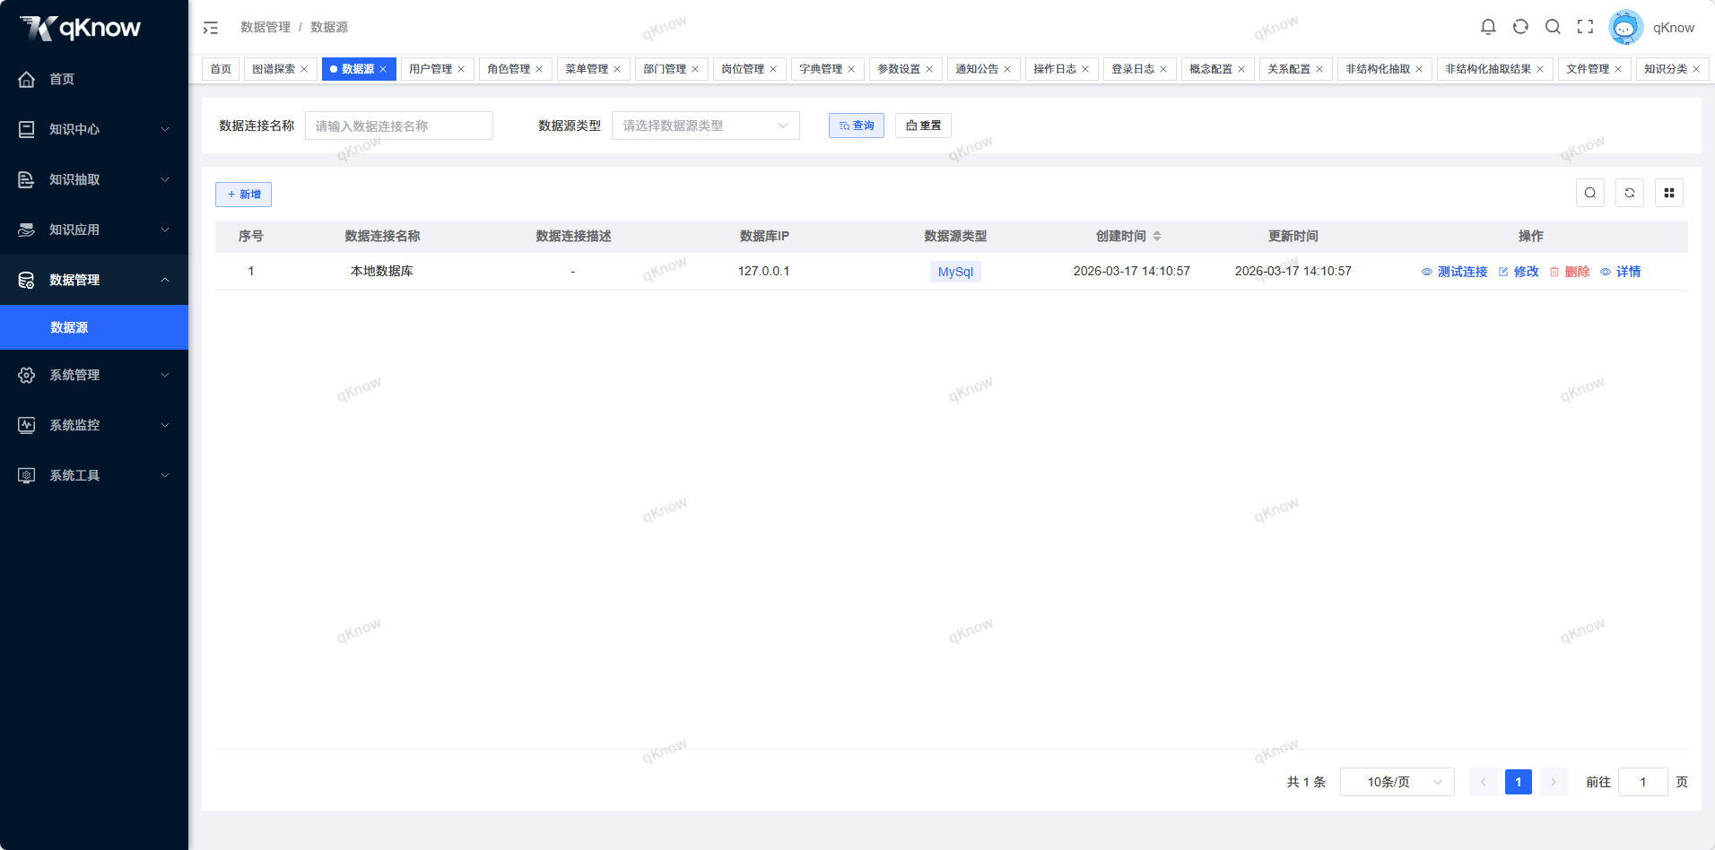Image resolution: width=1715 pixels, height=850 pixels.
Task: Toggle fullscreen mode icon
Action: pos(1585,27)
